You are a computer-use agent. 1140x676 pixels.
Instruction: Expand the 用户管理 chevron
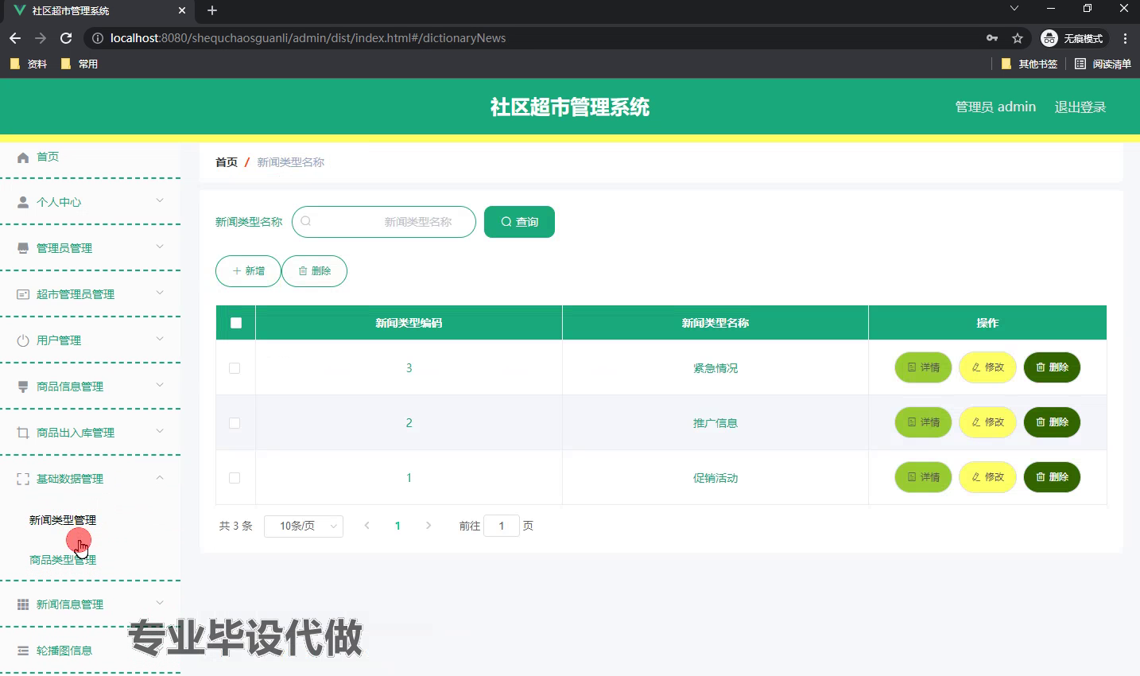[160, 339]
